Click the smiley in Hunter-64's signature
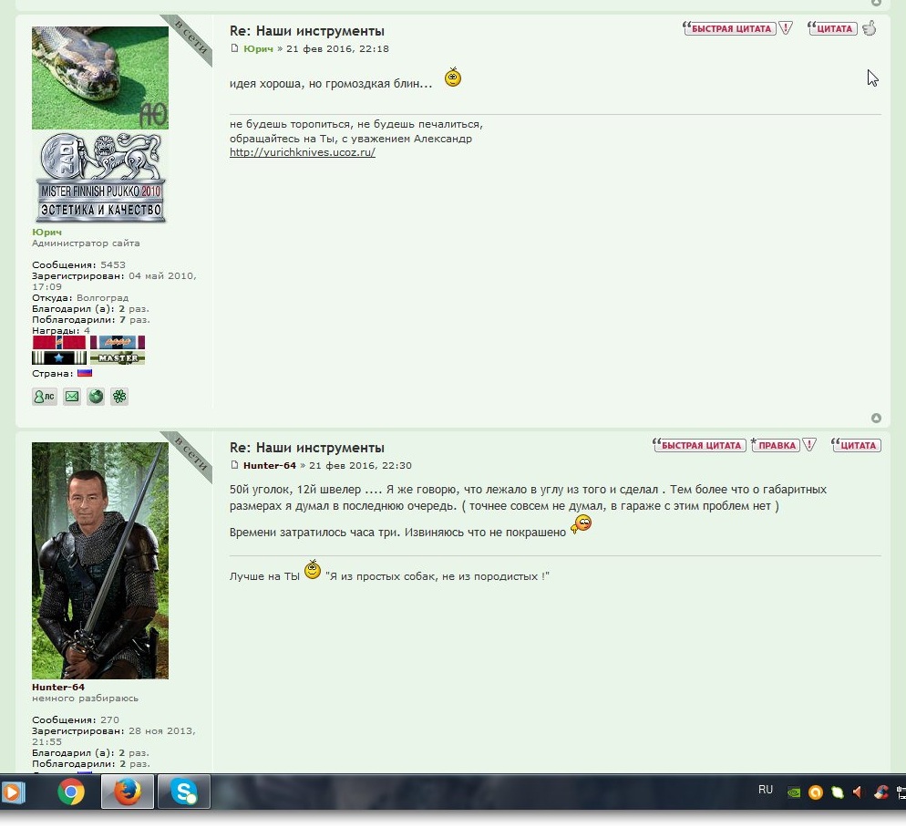906x828 pixels. (313, 569)
